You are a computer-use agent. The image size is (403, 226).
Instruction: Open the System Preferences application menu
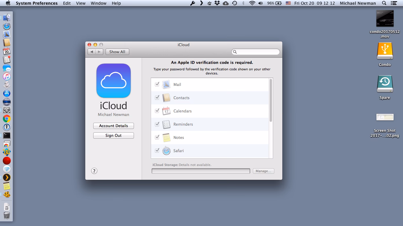[37, 3]
